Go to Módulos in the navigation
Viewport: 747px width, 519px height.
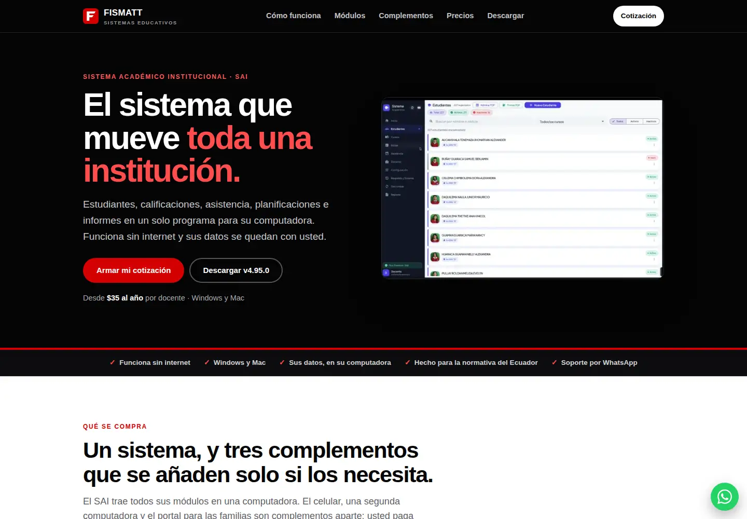350,16
